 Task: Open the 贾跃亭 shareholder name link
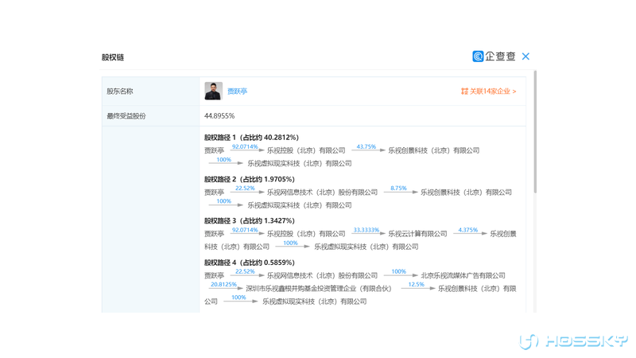237,91
